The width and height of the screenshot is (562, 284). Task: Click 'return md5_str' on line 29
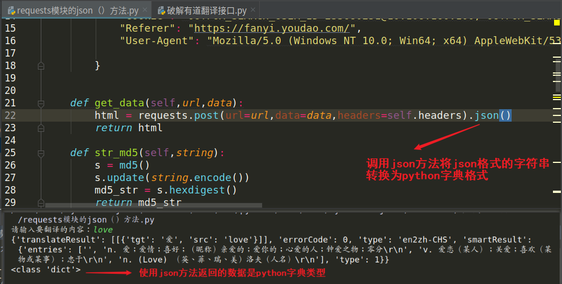point(138,203)
